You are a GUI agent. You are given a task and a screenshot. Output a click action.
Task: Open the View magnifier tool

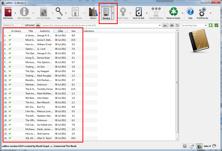pyautogui.click(x=59, y=12)
